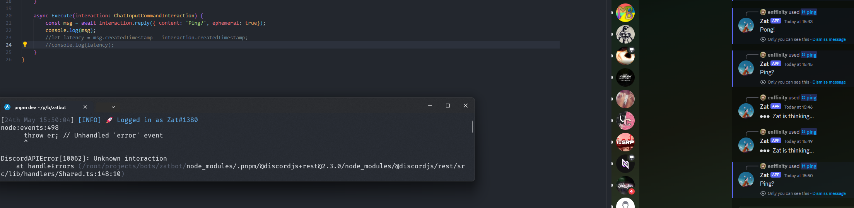
Task: Open the terminal profile dropdown chevron
Action: [x=113, y=107]
